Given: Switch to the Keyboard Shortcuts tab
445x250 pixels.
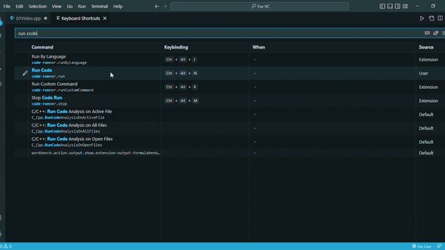Looking at the screenshot, I should click(81, 19).
